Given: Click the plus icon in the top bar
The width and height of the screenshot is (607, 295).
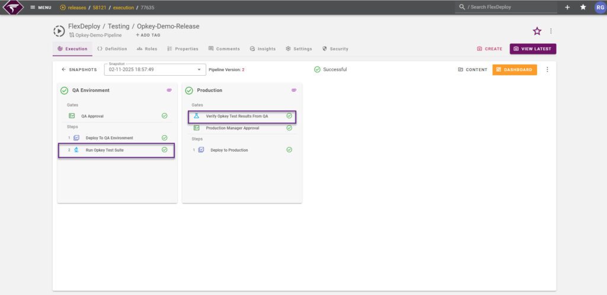Looking at the screenshot, I should pos(567,7).
